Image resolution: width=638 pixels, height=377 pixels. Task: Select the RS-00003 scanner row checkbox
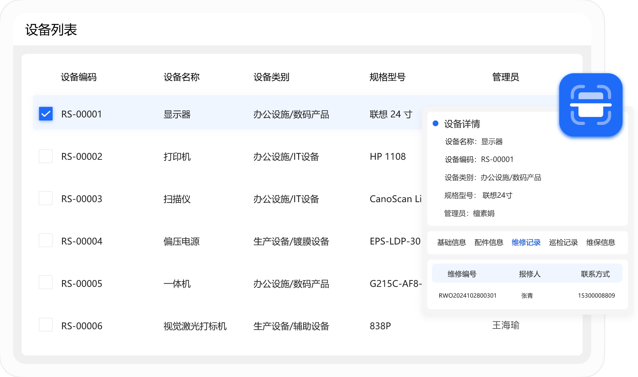click(x=46, y=198)
